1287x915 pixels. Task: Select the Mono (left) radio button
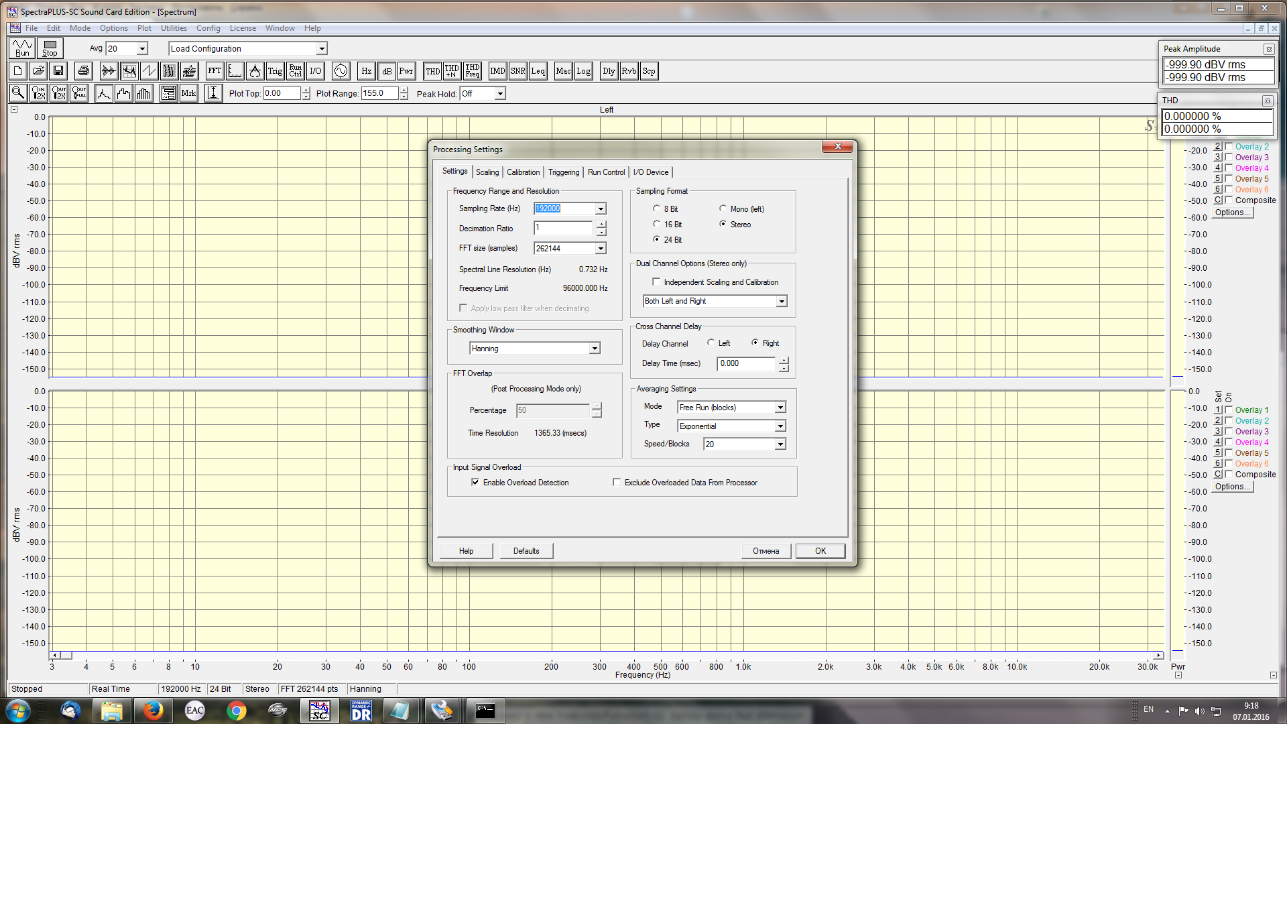[x=723, y=208]
